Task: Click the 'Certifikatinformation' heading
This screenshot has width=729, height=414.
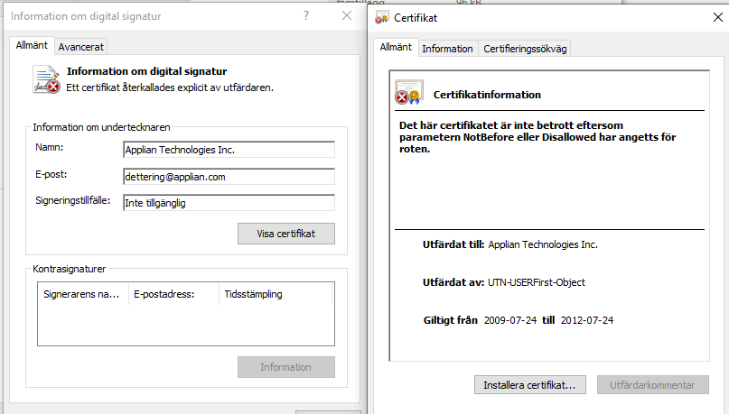Action: point(487,95)
